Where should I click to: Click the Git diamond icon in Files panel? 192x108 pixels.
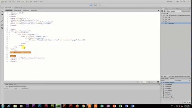(165, 11)
